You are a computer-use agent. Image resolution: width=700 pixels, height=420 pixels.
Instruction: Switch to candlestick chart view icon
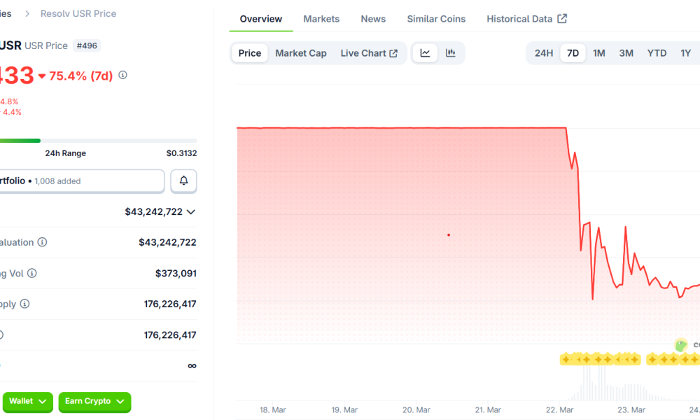(x=451, y=53)
